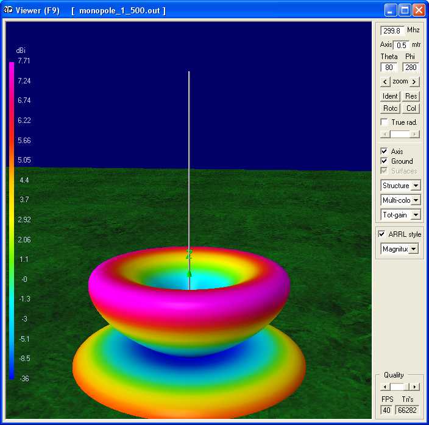Click the True rad. scrollbar right arrow

(415, 134)
